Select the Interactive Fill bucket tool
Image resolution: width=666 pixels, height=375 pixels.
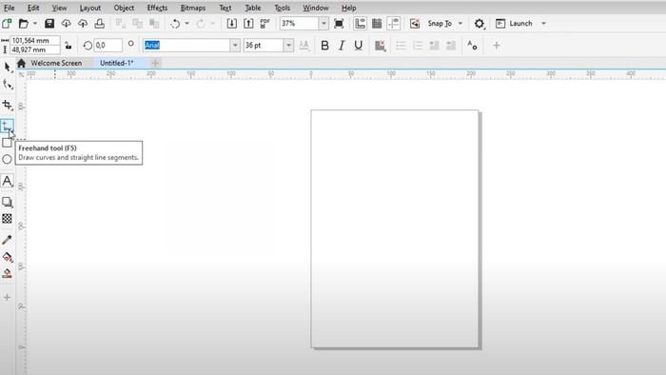click(8, 257)
